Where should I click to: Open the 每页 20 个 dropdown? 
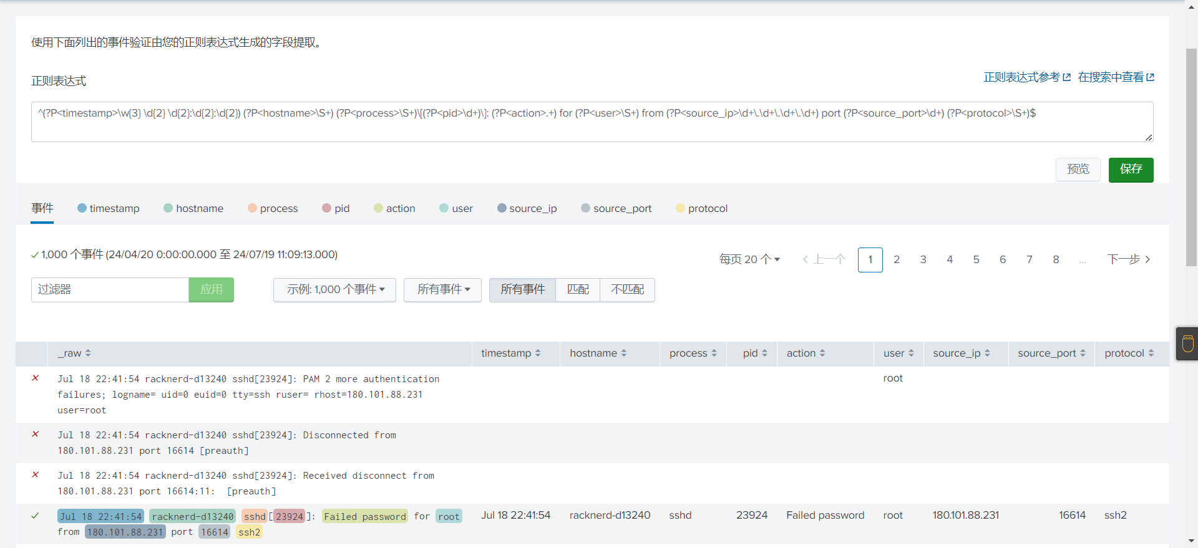[x=749, y=259]
